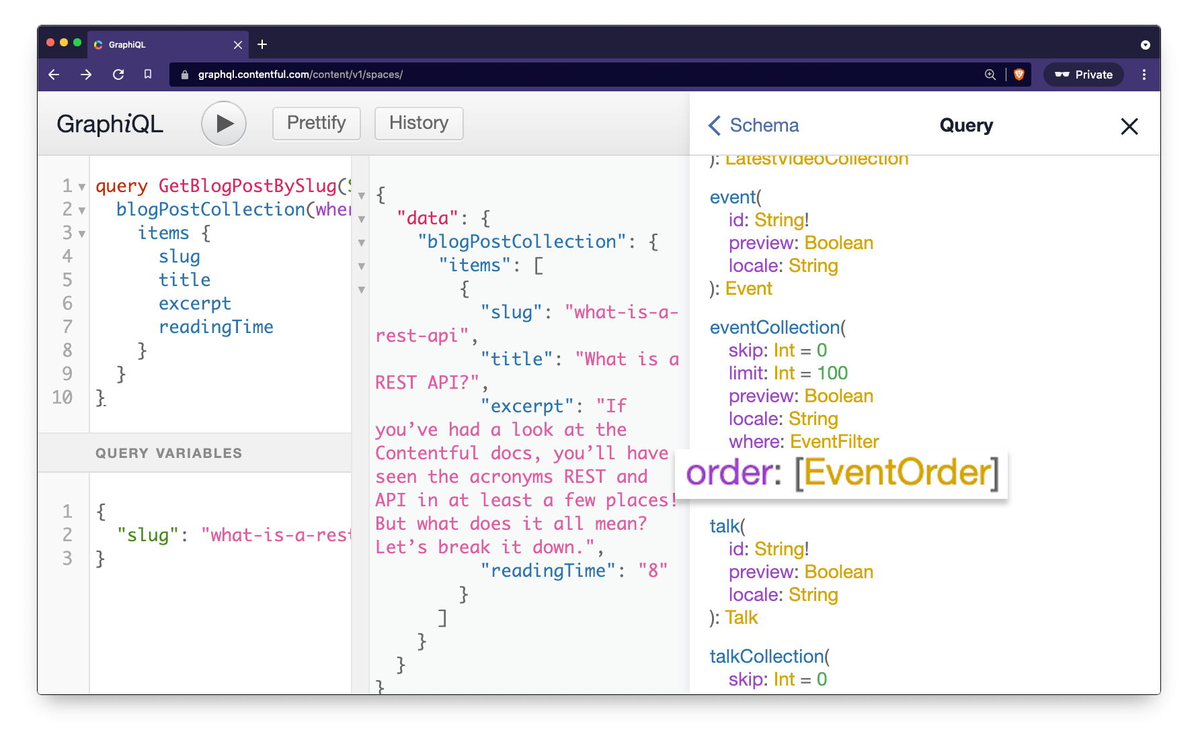1198x744 pixels.
Task: Collapse the items fold on editor line 3
Action: (x=81, y=234)
